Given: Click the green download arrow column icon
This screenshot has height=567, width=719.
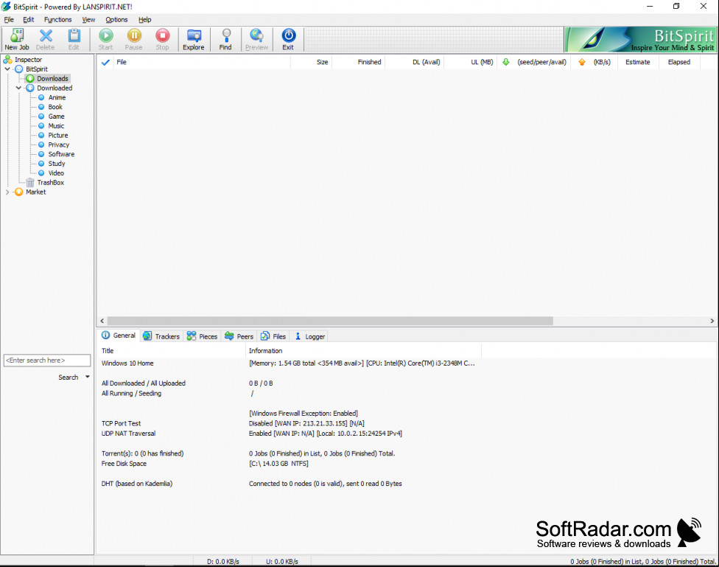Looking at the screenshot, I should (x=506, y=62).
